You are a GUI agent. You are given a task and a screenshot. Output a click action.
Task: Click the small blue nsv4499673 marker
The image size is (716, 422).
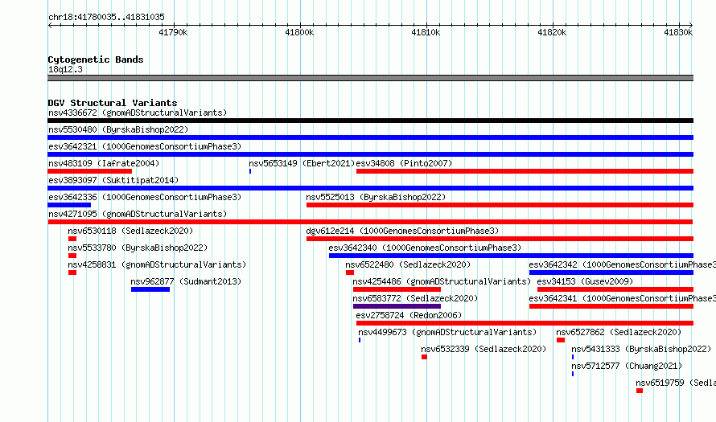tap(360, 340)
